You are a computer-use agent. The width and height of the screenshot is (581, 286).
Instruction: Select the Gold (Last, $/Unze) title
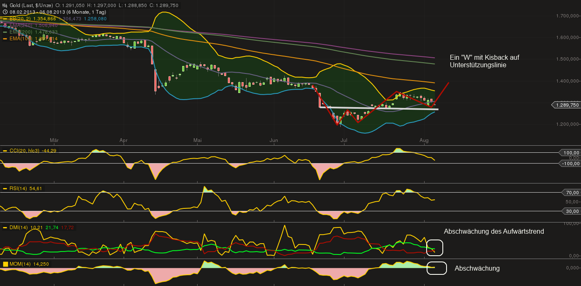coord(32,5)
